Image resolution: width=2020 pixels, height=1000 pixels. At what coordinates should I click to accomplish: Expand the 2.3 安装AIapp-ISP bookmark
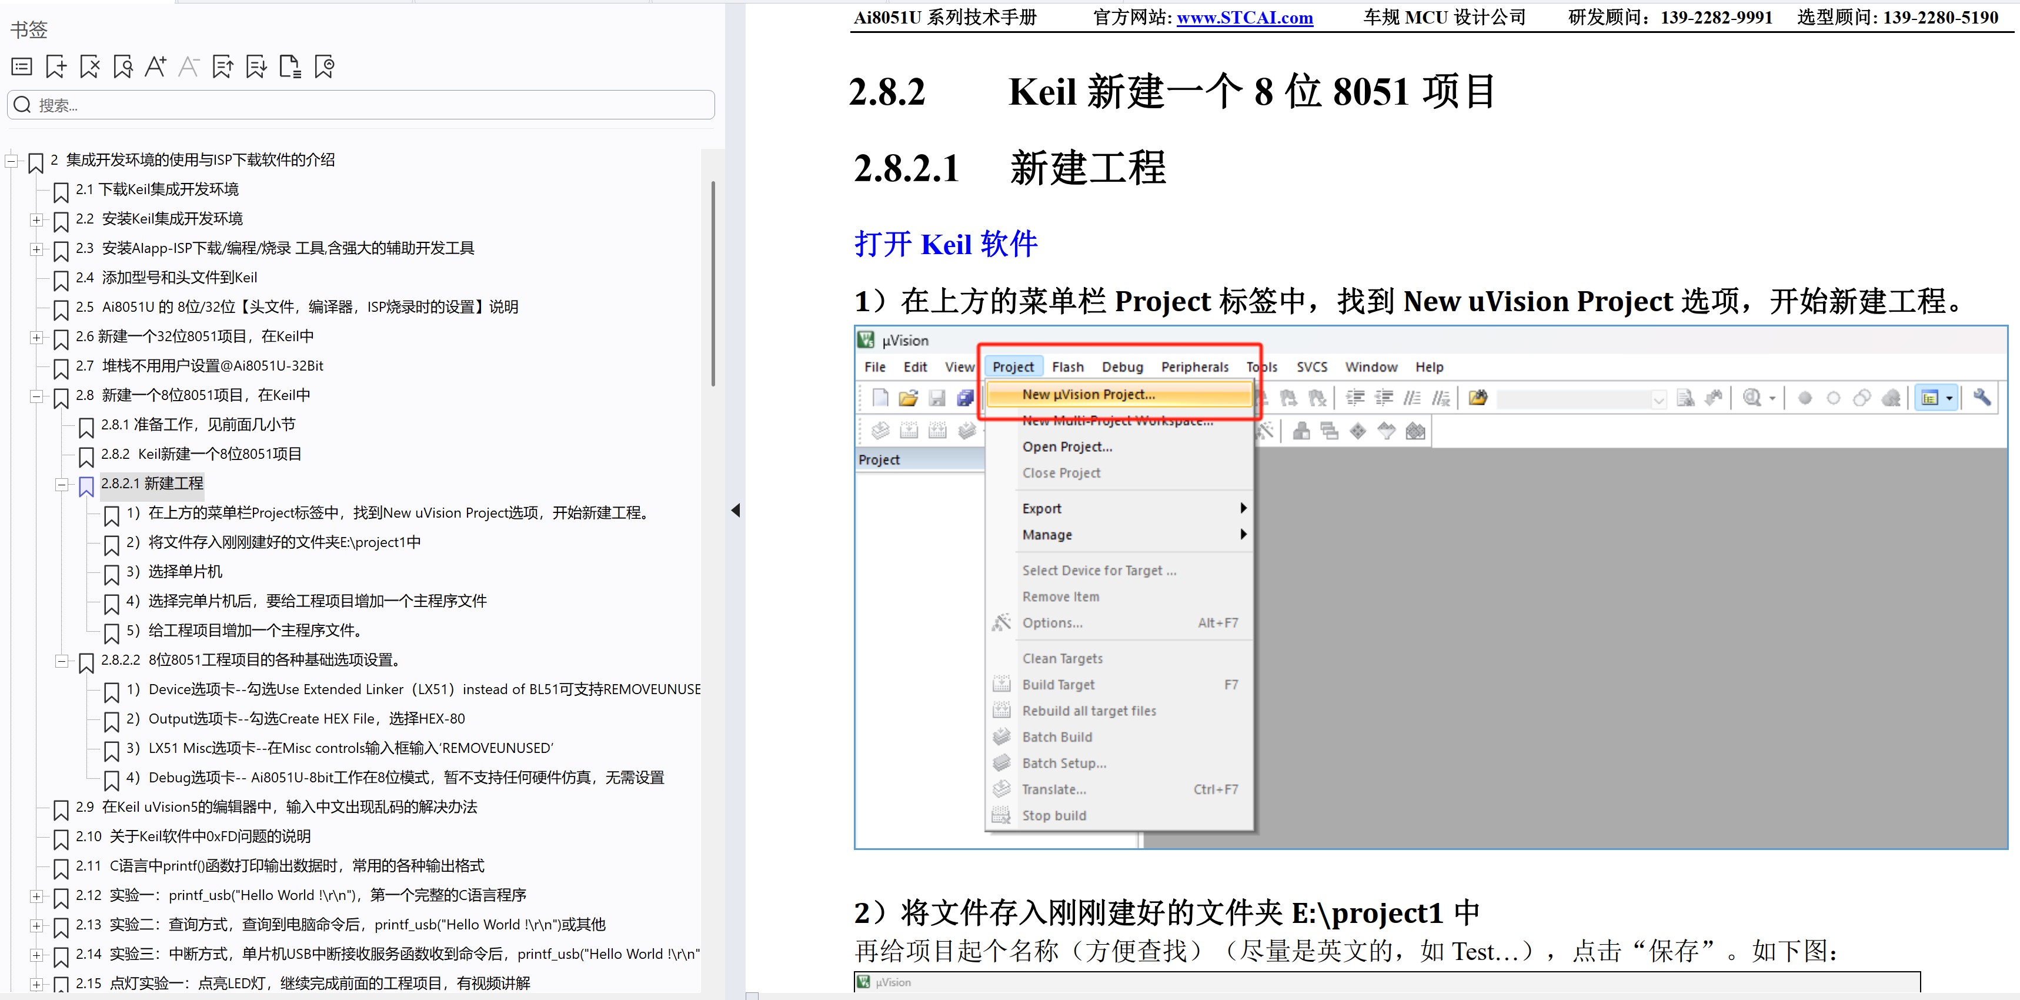[x=36, y=249]
